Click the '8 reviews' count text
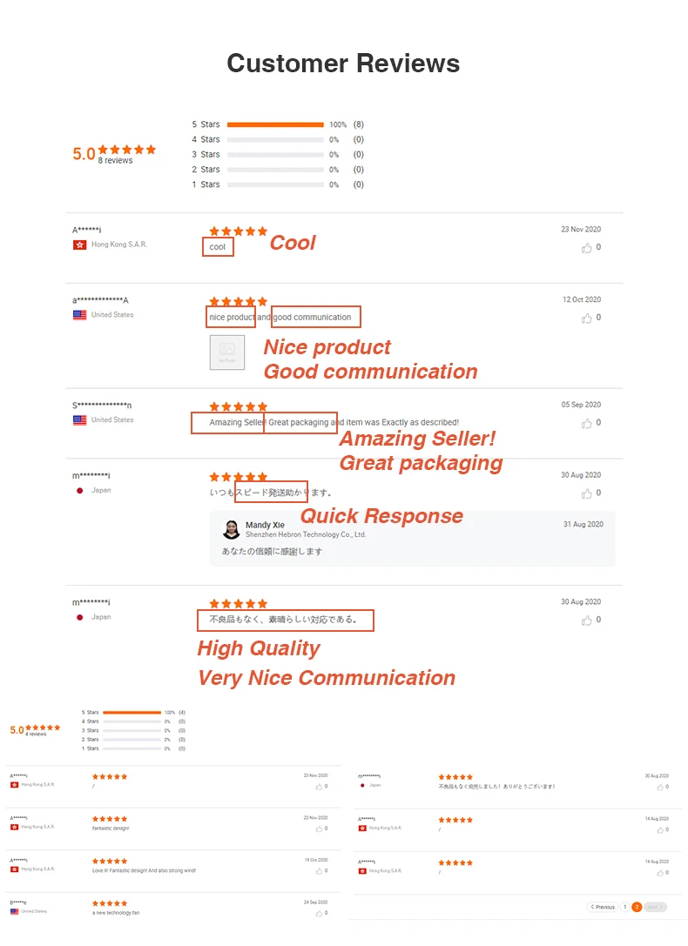Screen dimensions: 688x946 pyautogui.click(x=115, y=161)
